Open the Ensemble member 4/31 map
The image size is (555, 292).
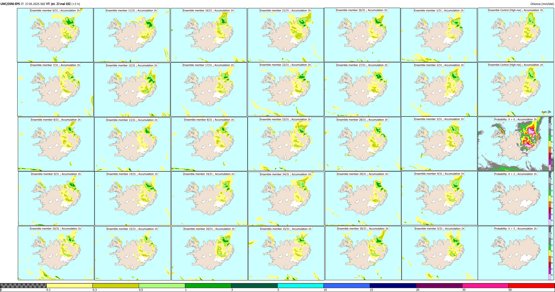click(440, 198)
